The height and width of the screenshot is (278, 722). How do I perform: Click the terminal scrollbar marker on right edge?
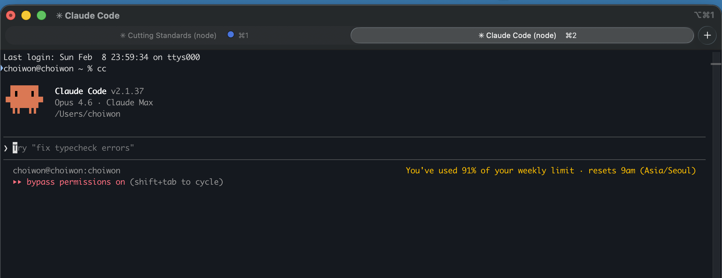click(x=716, y=64)
